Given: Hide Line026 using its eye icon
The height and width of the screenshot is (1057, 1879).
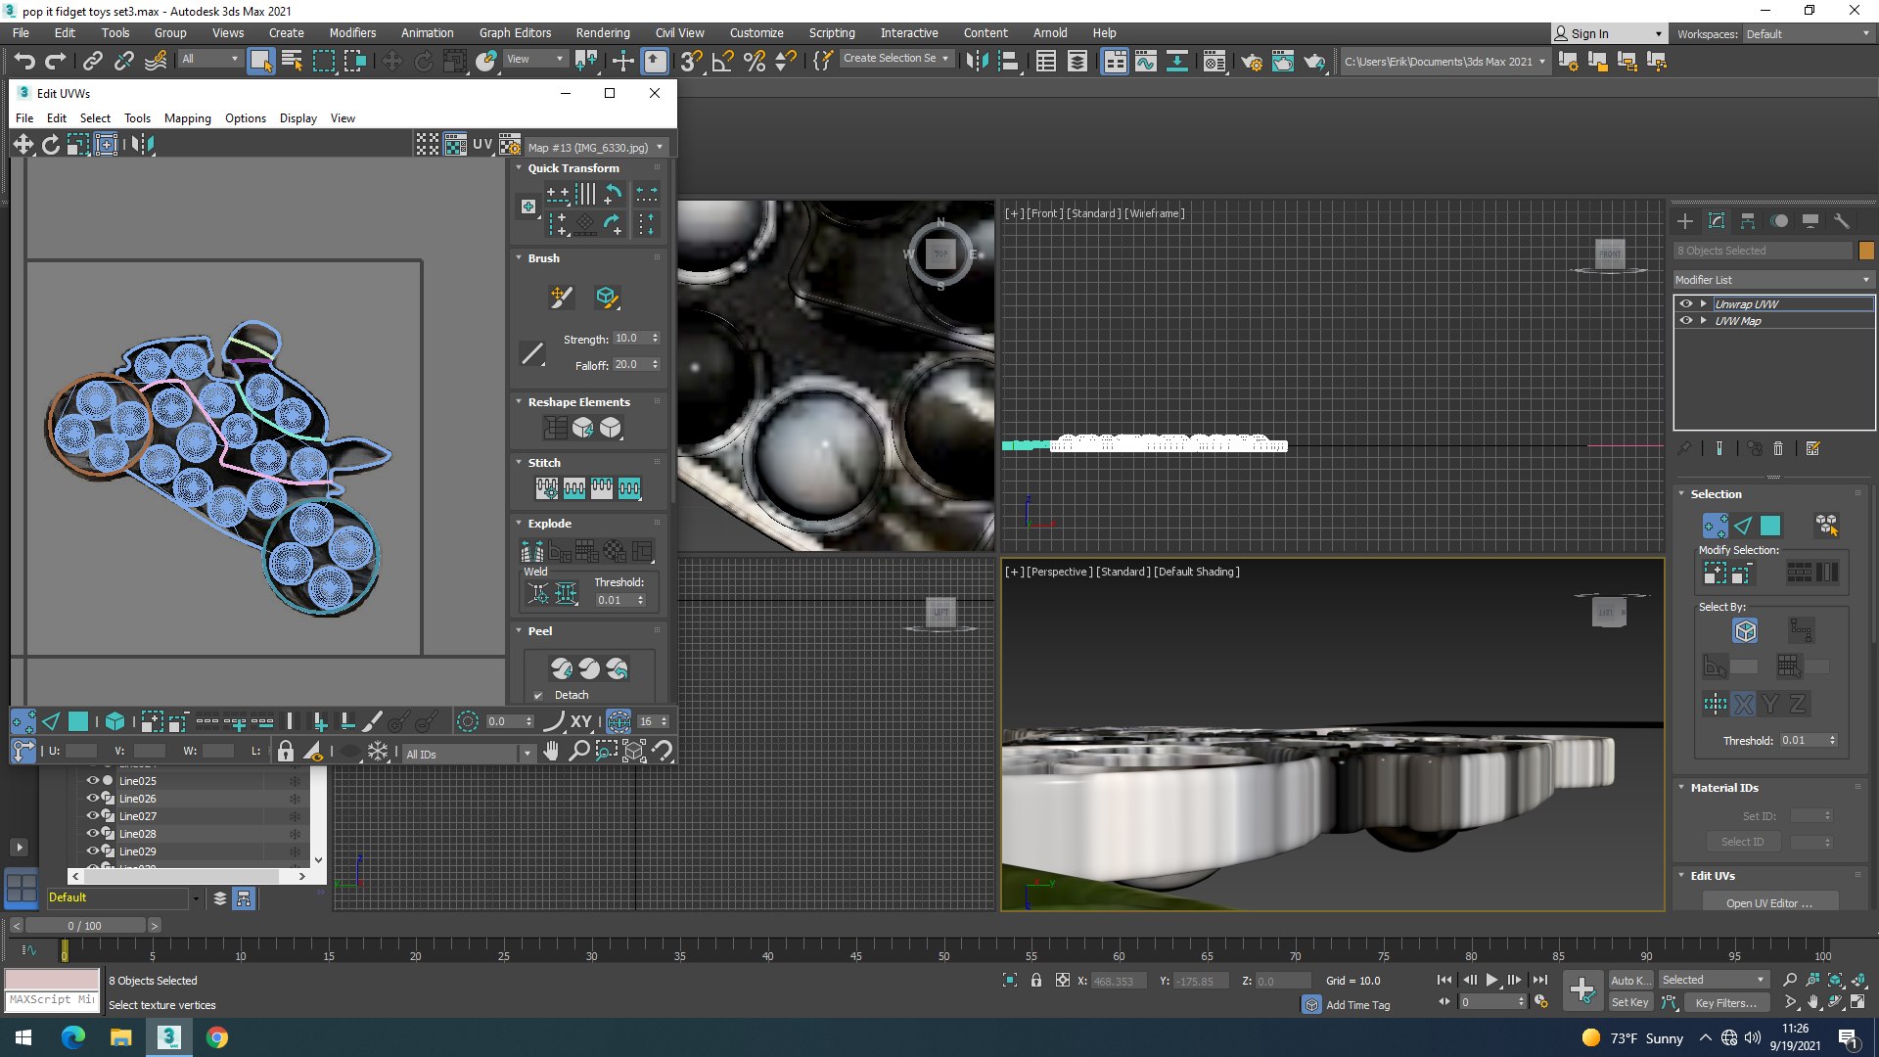Looking at the screenshot, I should (93, 799).
